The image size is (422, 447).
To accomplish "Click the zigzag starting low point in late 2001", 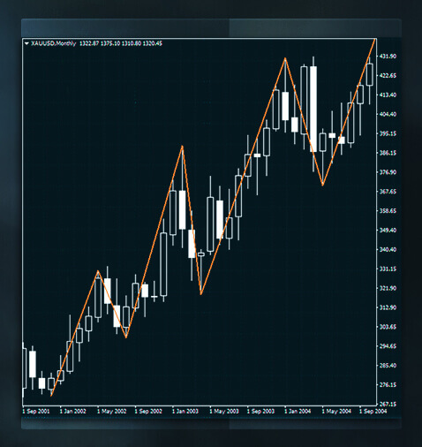I will click(x=51, y=396).
